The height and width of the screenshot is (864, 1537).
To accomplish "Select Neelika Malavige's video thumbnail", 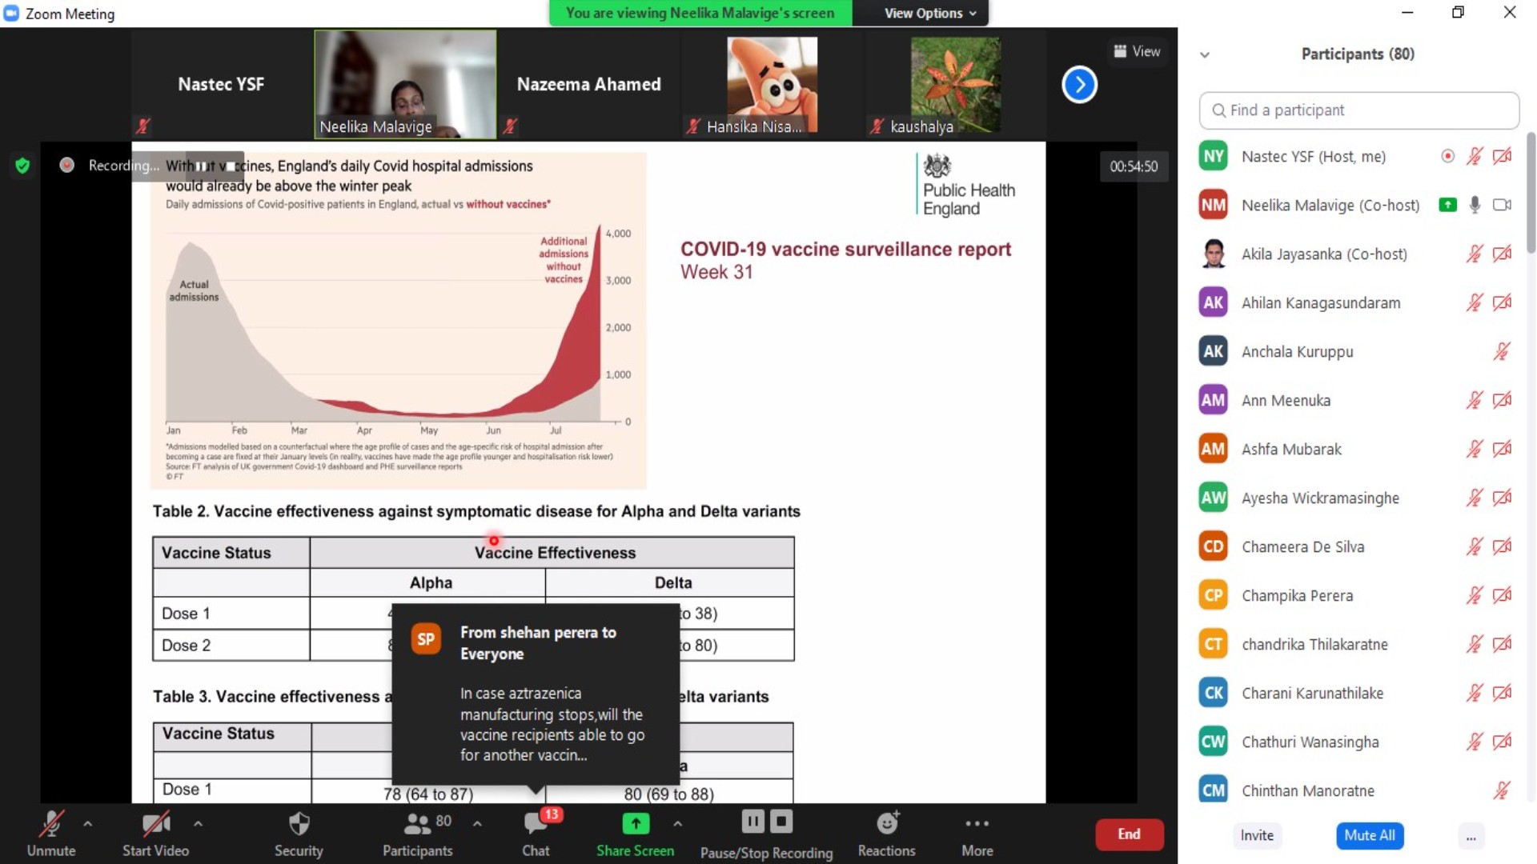I will (405, 84).
